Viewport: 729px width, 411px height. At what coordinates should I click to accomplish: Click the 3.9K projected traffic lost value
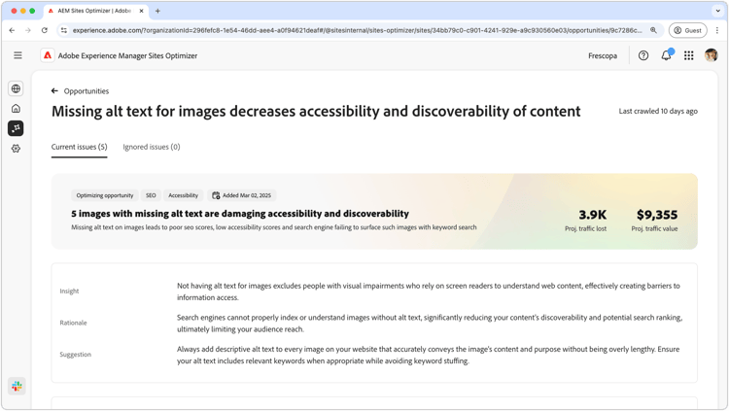coord(592,215)
